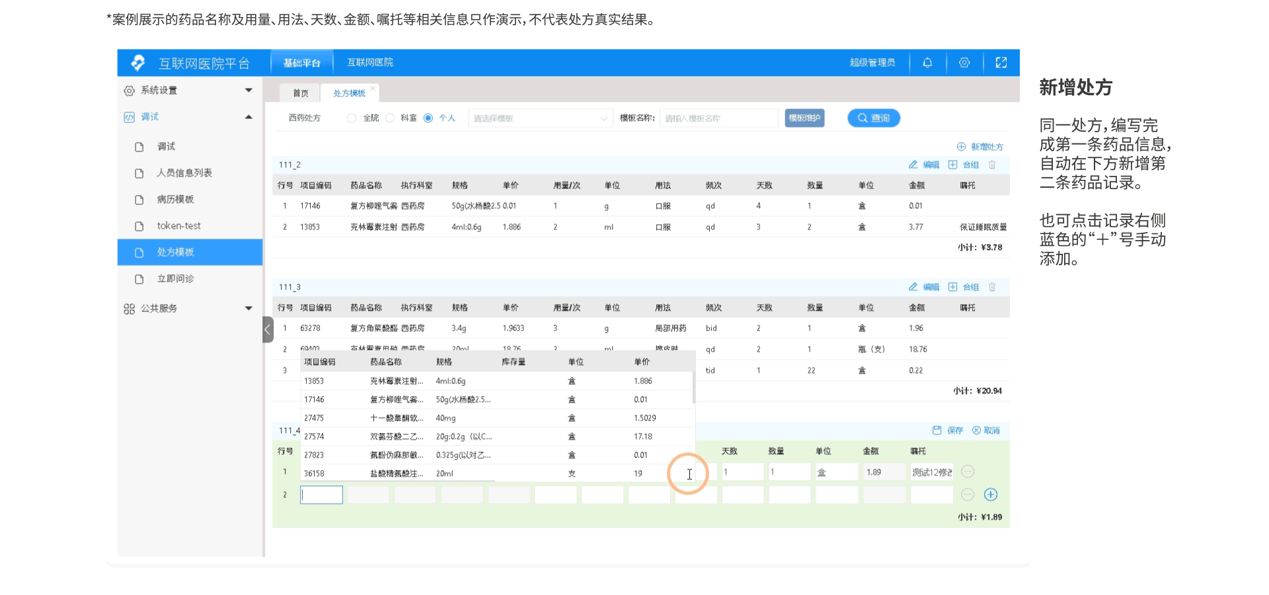This screenshot has height=595, width=1269.
Task: Remove row 1 with its minus icon
Action: click(968, 471)
